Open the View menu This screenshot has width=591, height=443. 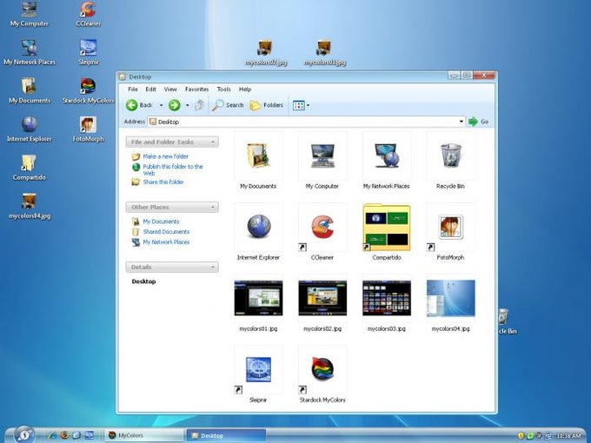[170, 89]
